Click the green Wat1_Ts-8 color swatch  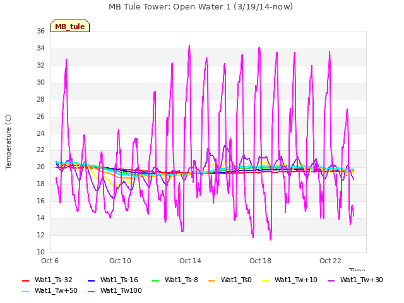(155, 280)
